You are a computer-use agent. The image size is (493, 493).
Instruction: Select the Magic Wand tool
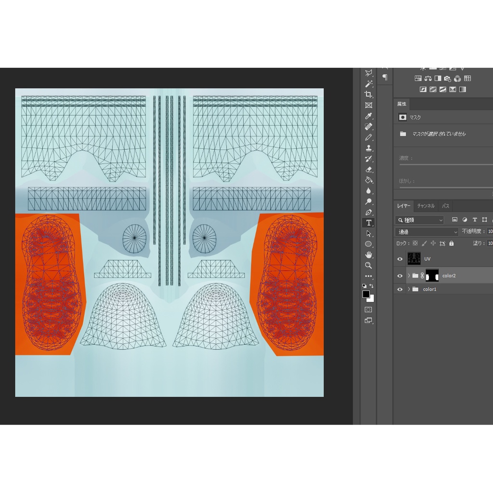point(368,84)
